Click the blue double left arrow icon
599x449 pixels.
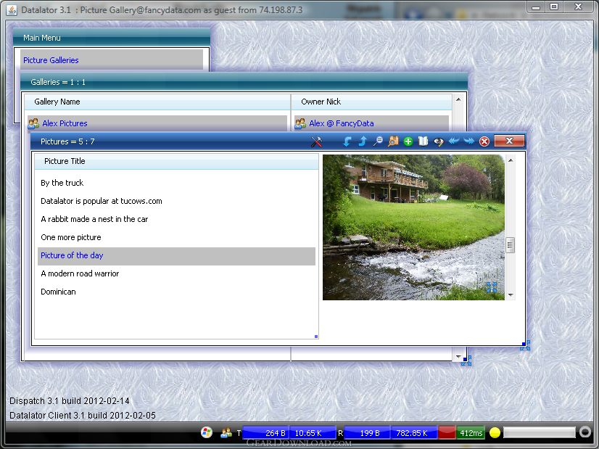[x=454, y=141]
